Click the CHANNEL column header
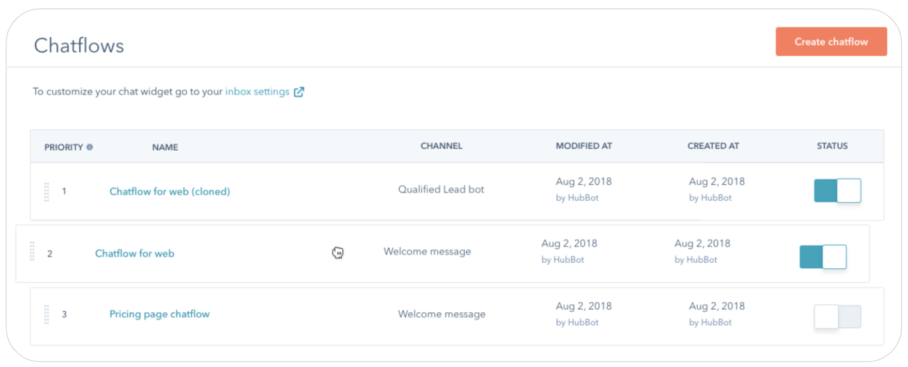The image size is (908, 367). (441, 146)
